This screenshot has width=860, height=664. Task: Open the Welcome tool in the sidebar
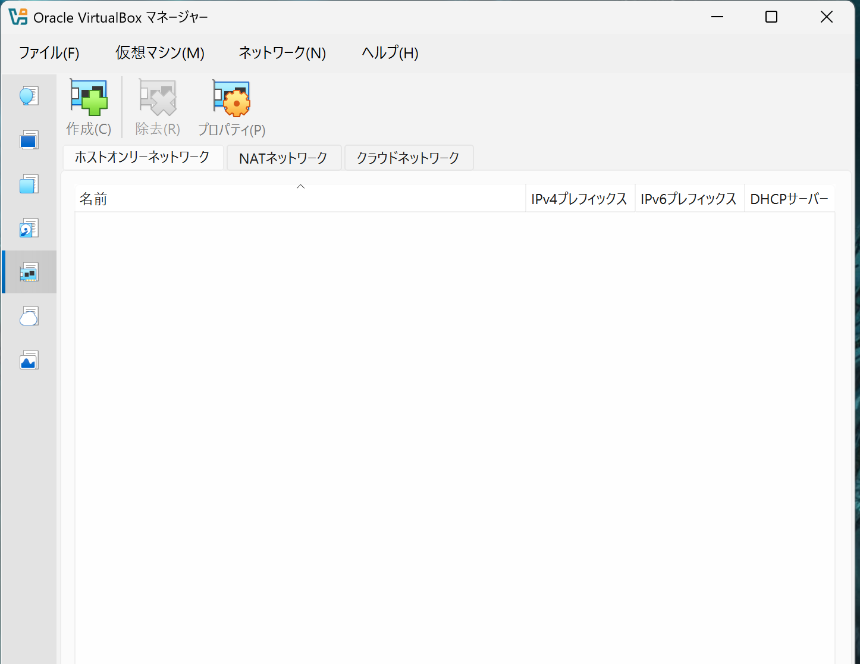pos(29,96)
